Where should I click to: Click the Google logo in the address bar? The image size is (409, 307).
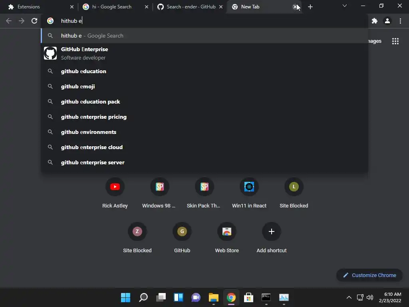pyautogui.click(x=50, y=21)
